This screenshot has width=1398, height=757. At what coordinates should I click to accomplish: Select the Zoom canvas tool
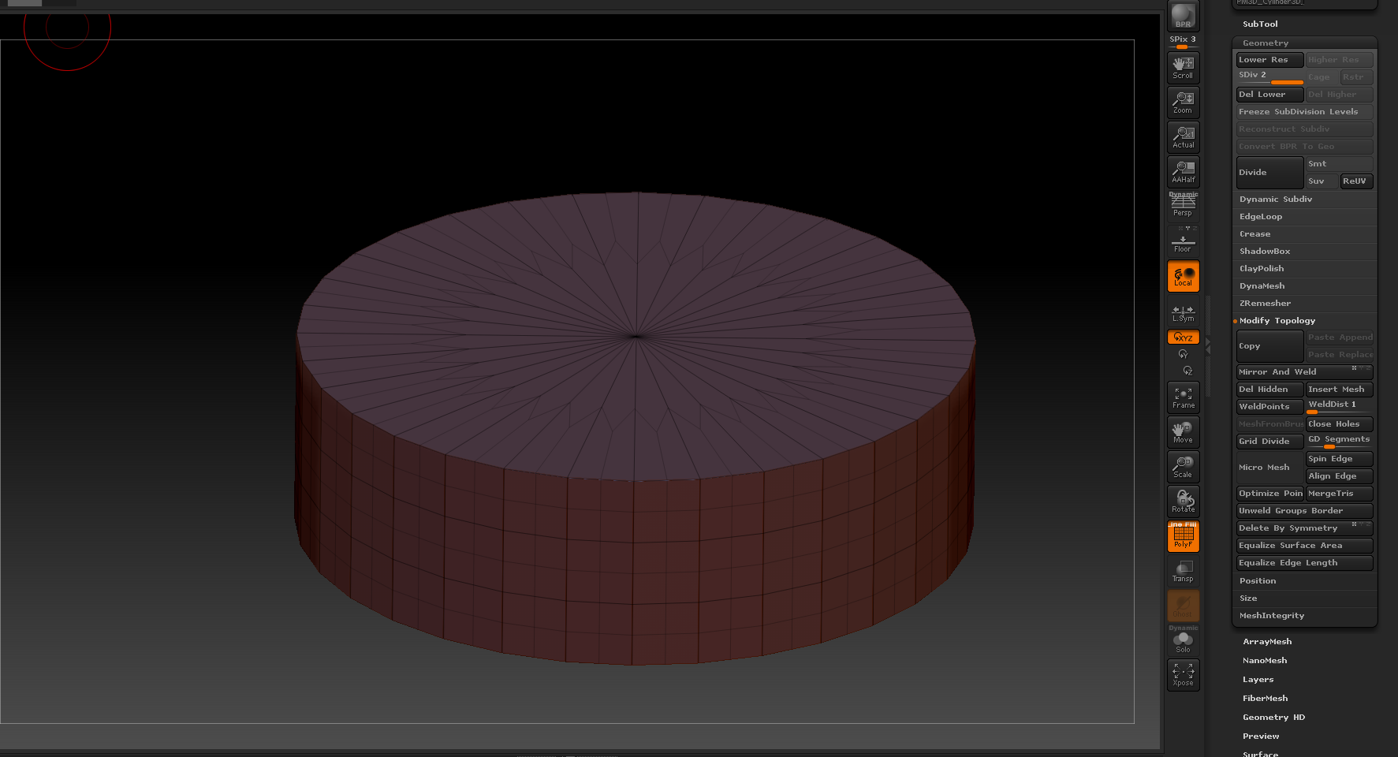coord(1183,103)
